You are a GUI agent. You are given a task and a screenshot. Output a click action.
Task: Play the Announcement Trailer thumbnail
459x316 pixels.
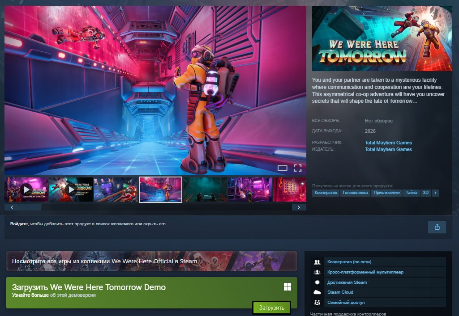tap(71, 190)
